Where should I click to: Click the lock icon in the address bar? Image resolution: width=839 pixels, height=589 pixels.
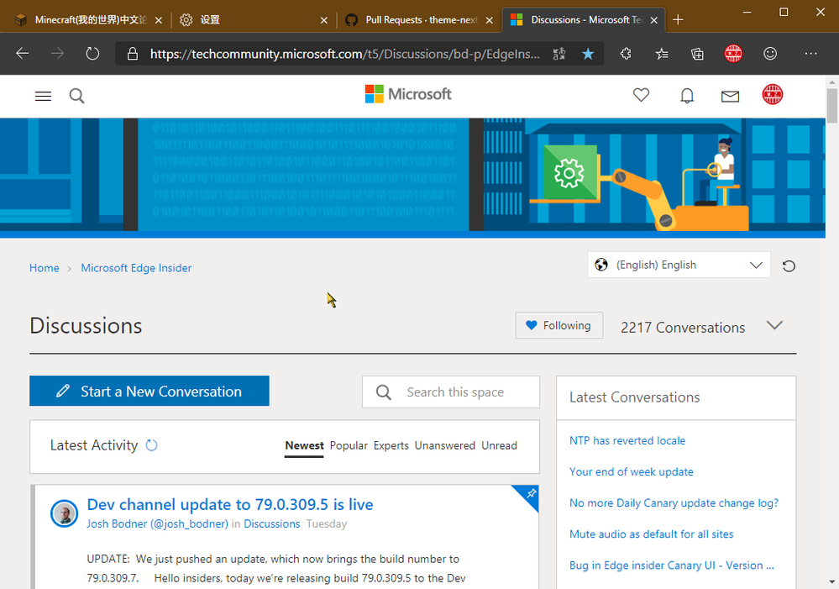tap(132, 54)
